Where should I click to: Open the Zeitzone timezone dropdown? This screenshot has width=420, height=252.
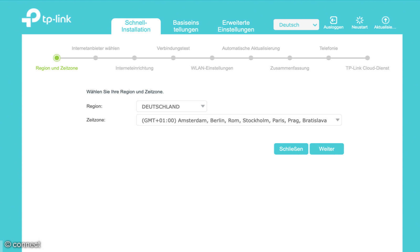pyautogui.click(x=239, y=120)
